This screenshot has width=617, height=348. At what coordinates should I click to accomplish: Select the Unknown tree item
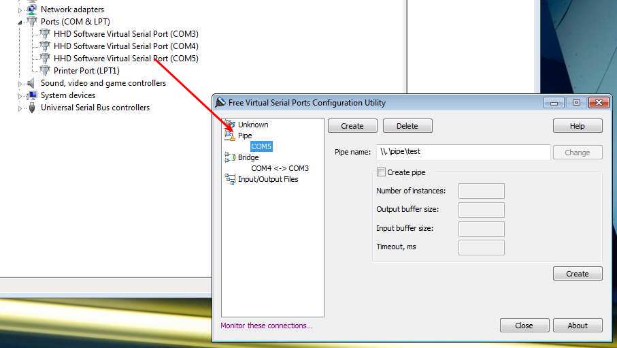(x=253, y=125)
